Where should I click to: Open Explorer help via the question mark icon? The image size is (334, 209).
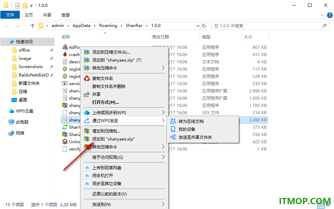pos(330,15)
